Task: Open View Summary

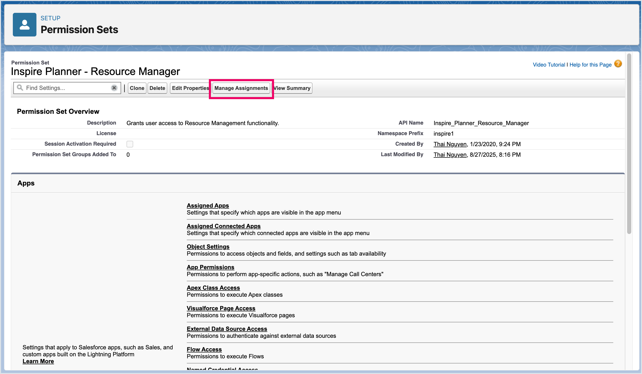Action: (292, 88)
